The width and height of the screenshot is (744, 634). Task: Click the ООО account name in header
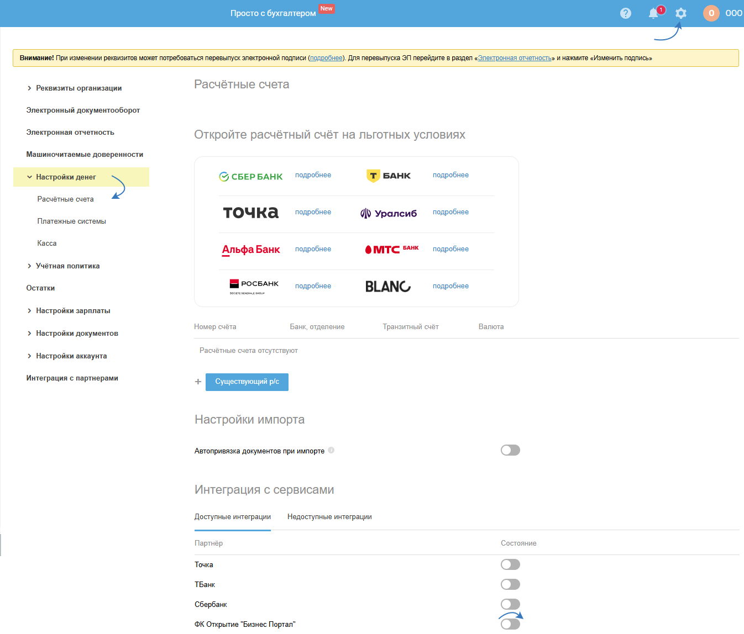tap(734, 13)
